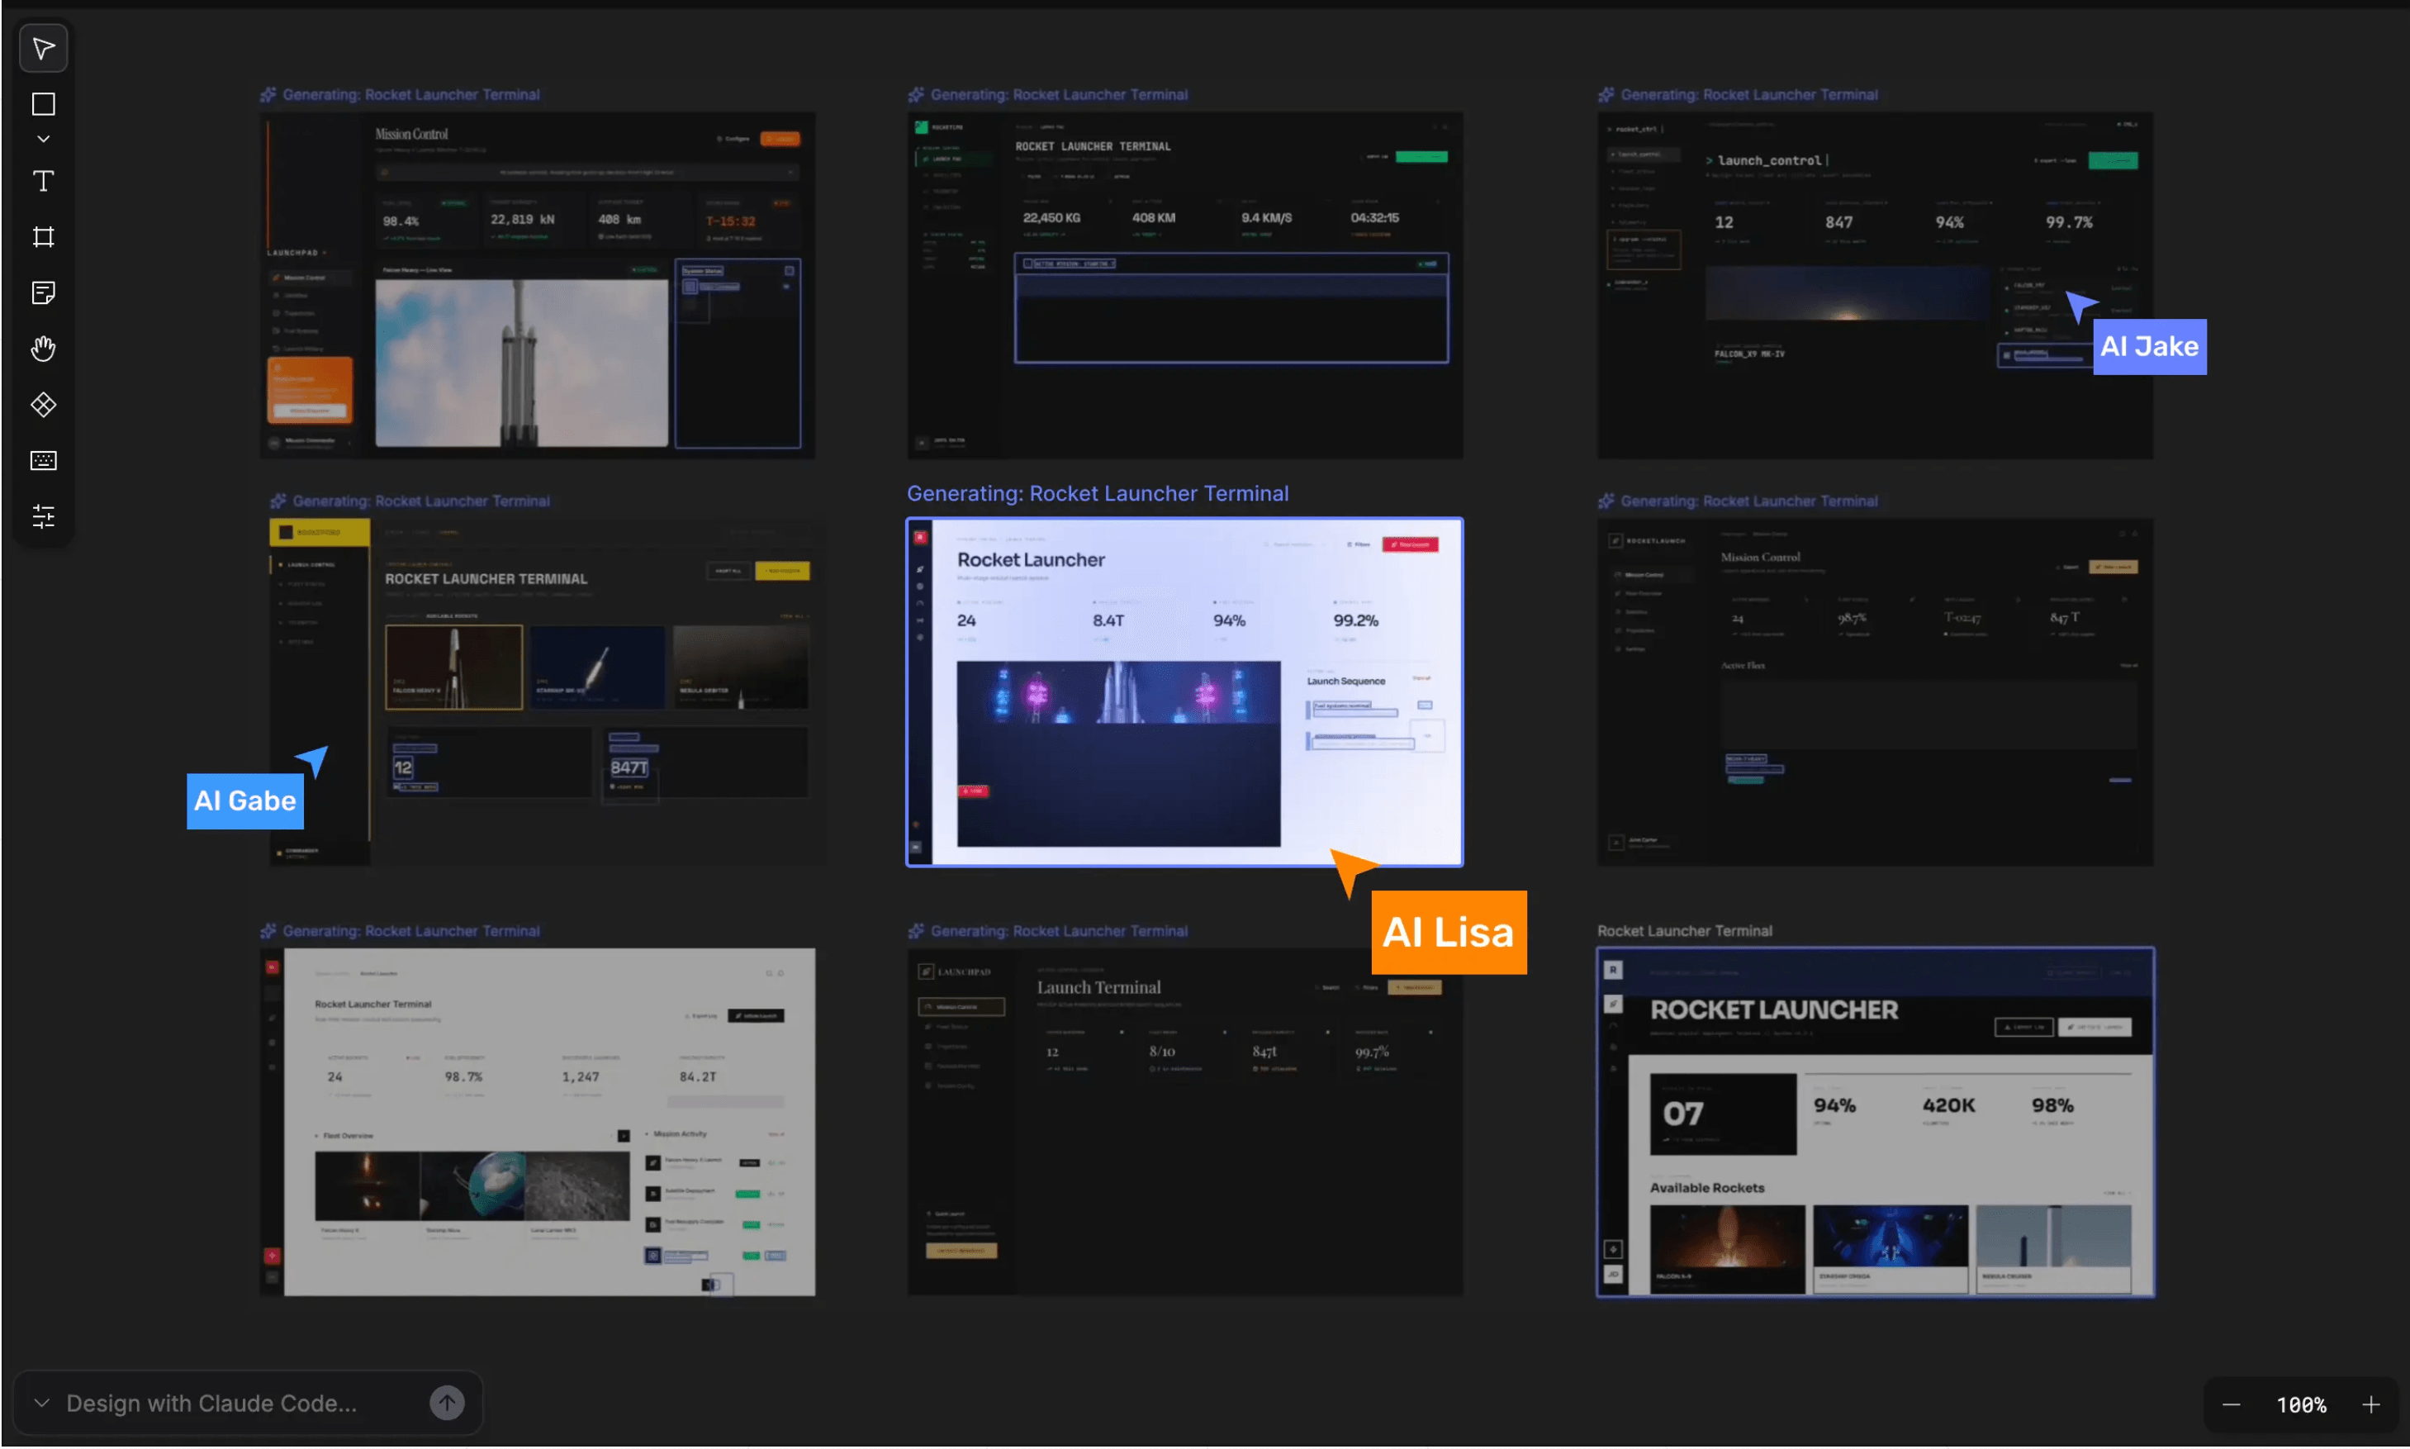2410x1449 pixels.
Task: Click Available Rockets heading in ROCKET LAUNCHER frame
Action: (x=1707, y=1187)
